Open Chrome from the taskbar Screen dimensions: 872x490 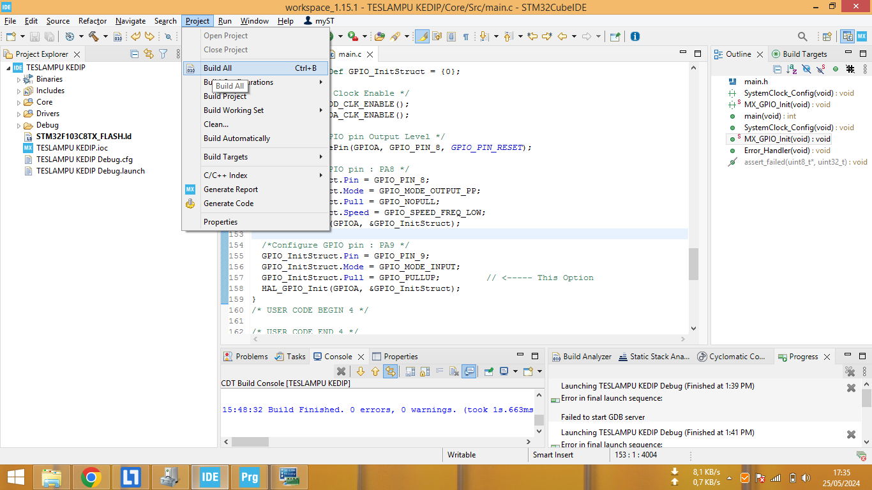pos(91,477)
